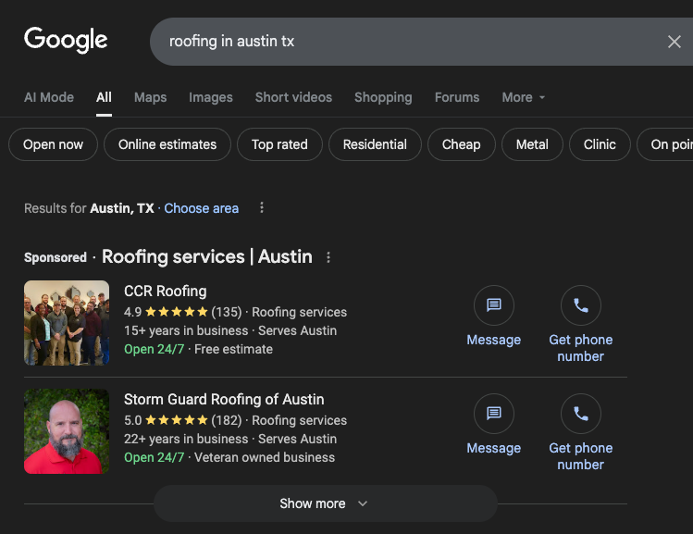Clear the search box with the X icon
Viewport: 693px width, 534px height.
tap(674, 42)
